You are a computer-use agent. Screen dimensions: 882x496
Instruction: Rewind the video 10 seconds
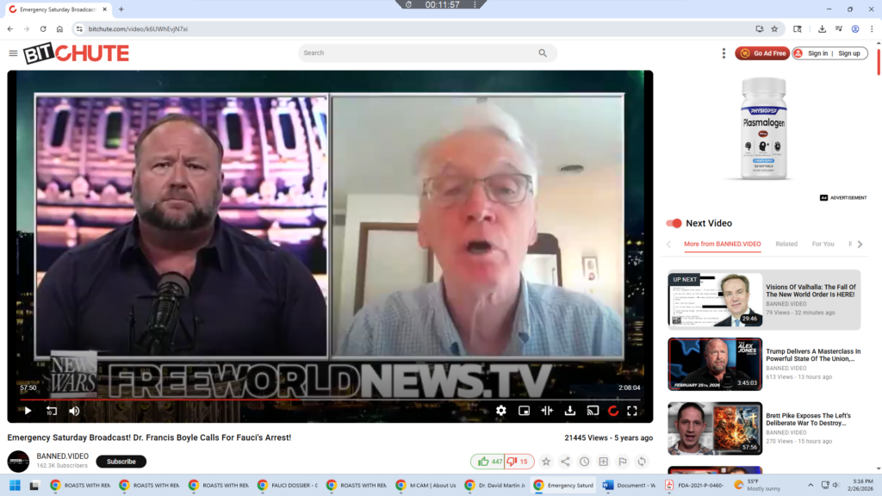pos(51,411)
